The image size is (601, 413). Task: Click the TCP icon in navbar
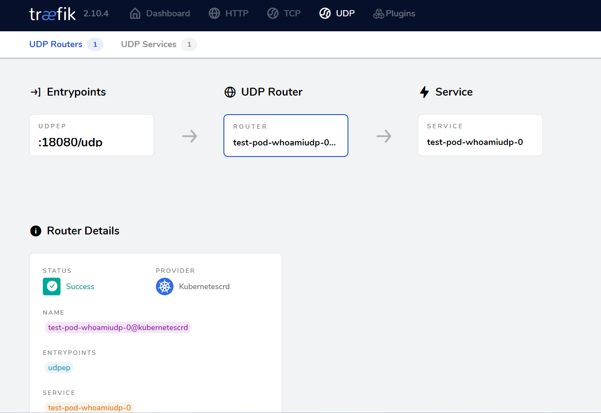(x=273, y=14)
